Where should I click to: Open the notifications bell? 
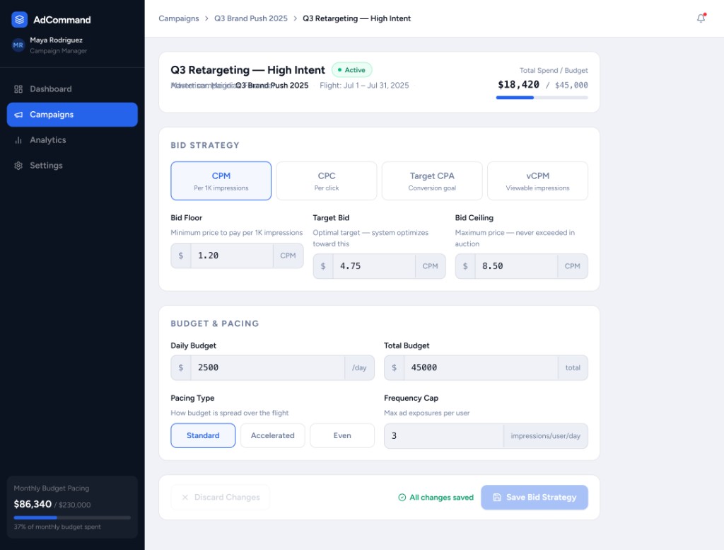tap(701, 18)
